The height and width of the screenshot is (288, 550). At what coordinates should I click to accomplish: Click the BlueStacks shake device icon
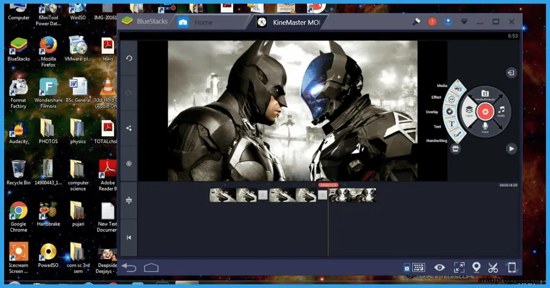click(x=512, y=267)
